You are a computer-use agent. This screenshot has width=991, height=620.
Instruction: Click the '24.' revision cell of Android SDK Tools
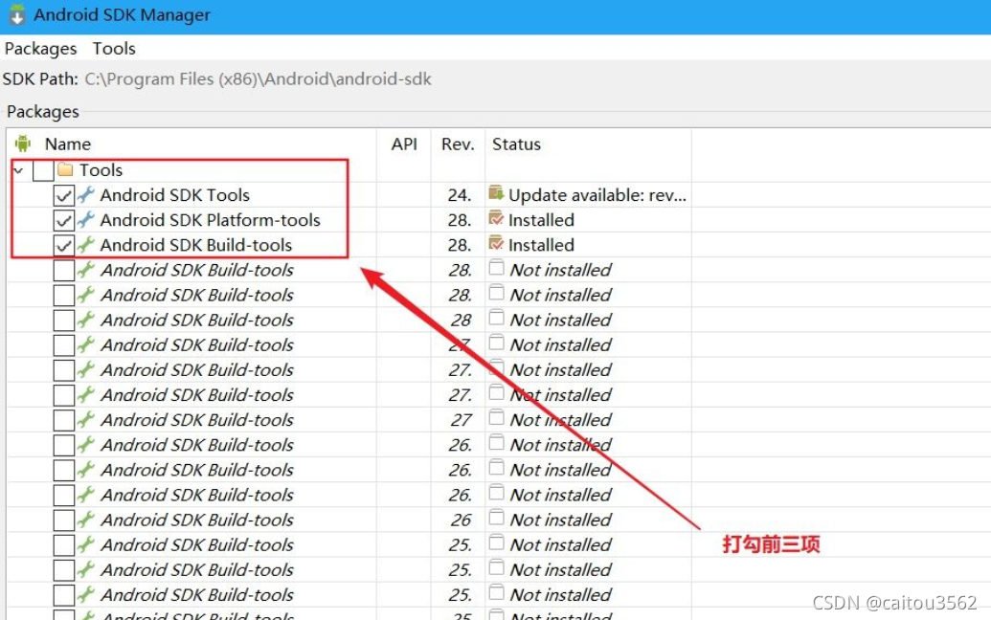(x=460, y=195)
